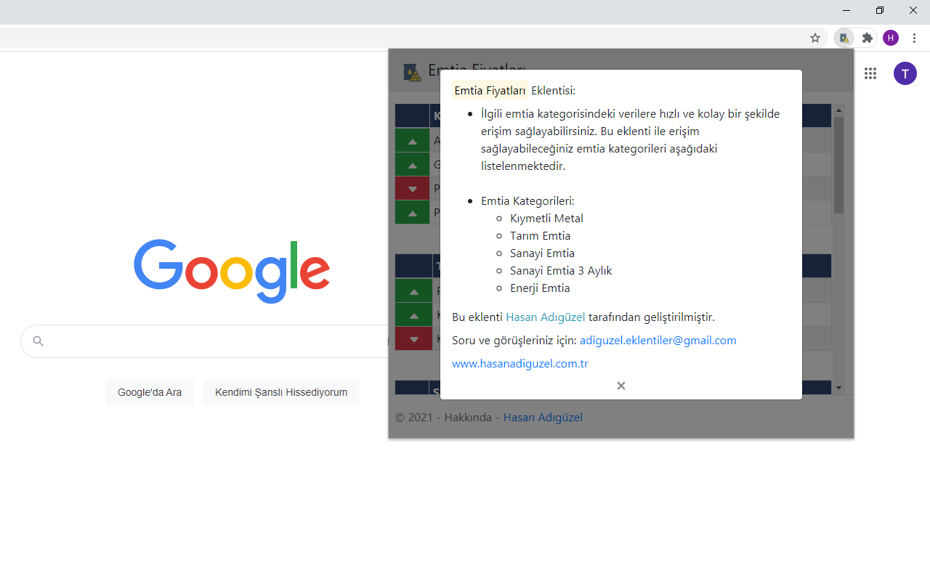Click the adiguzel.eklentiler@gmail.com email link

point(658,341)
